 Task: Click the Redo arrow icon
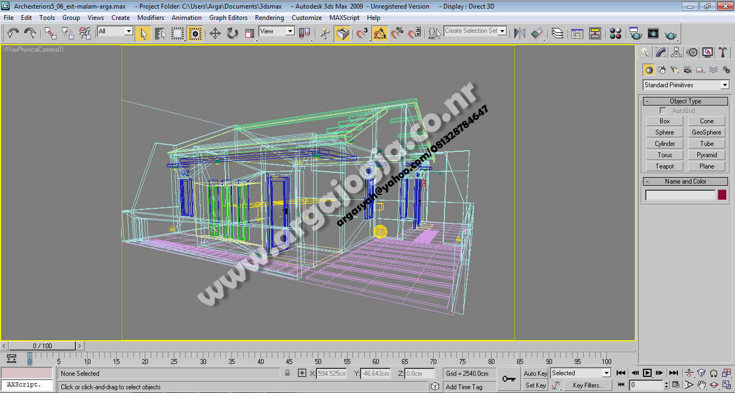point(30,33)
